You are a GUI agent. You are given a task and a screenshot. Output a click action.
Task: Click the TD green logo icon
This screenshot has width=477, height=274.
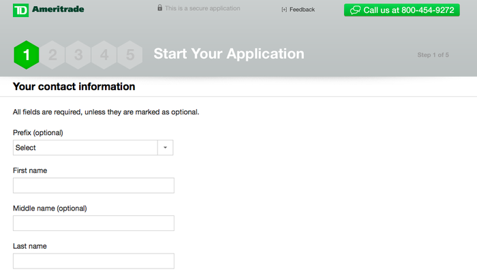click(x=20, y=10)
